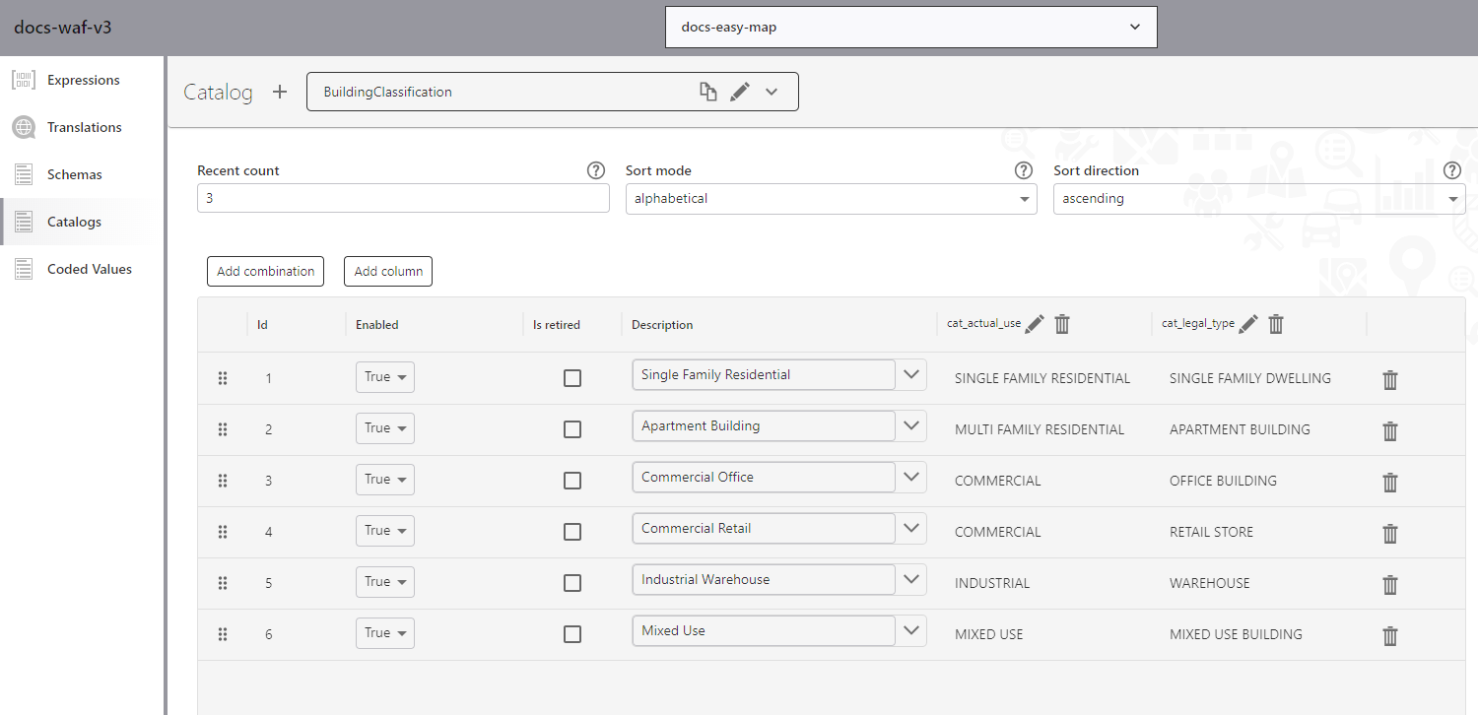Select Catalogs in sidebar
The height and width of the screenshot is (715, 1478).
click(83, 222)
